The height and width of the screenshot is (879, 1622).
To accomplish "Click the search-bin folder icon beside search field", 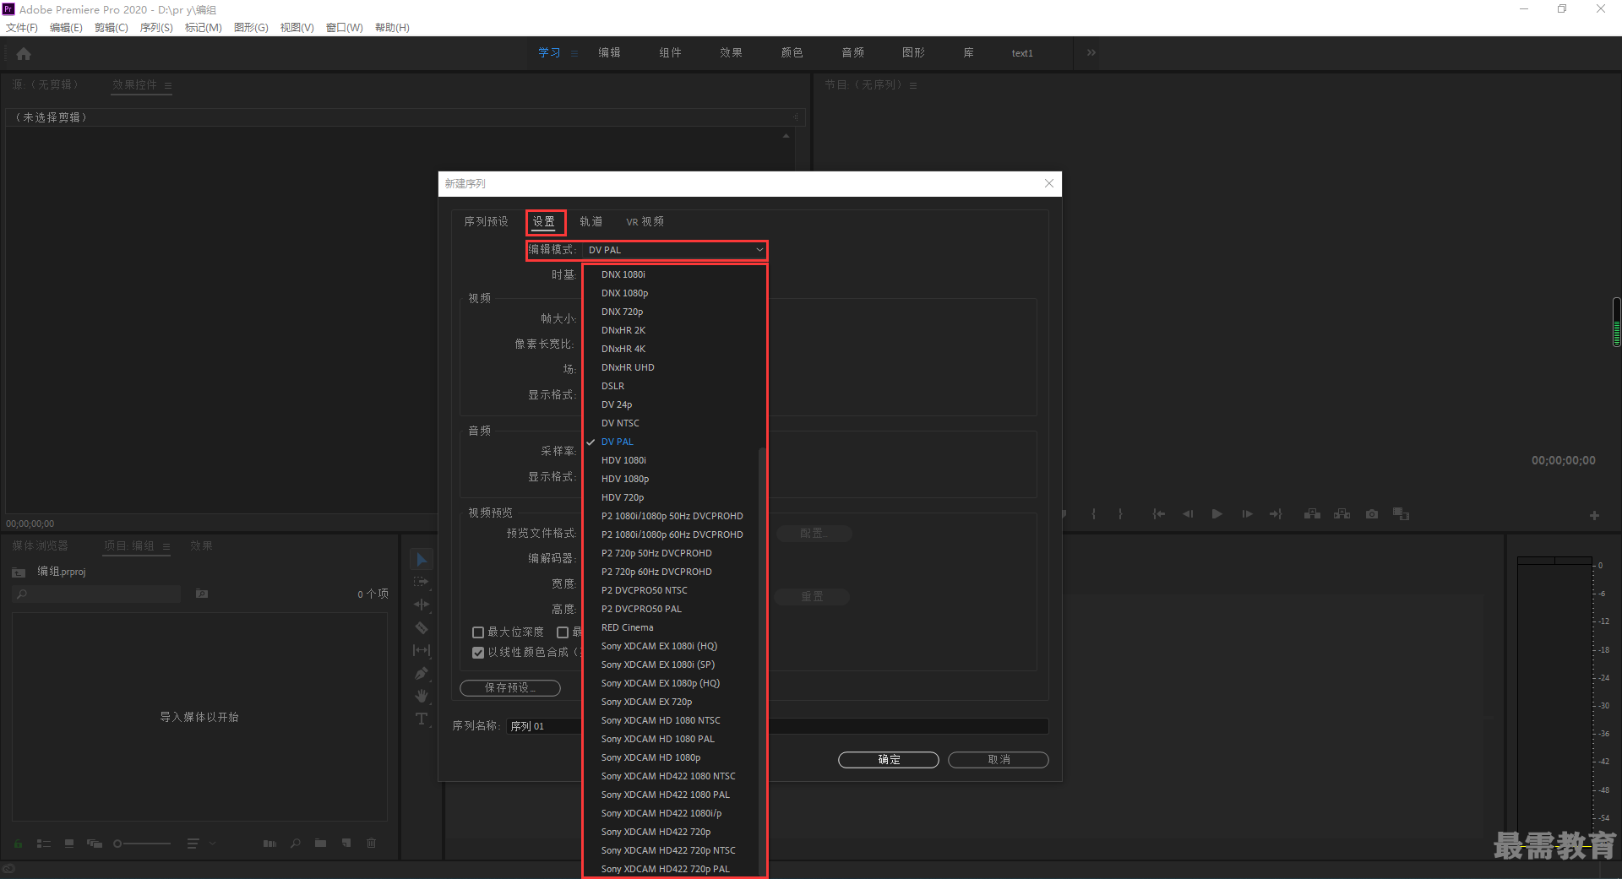I will click(x=202, y=594).
